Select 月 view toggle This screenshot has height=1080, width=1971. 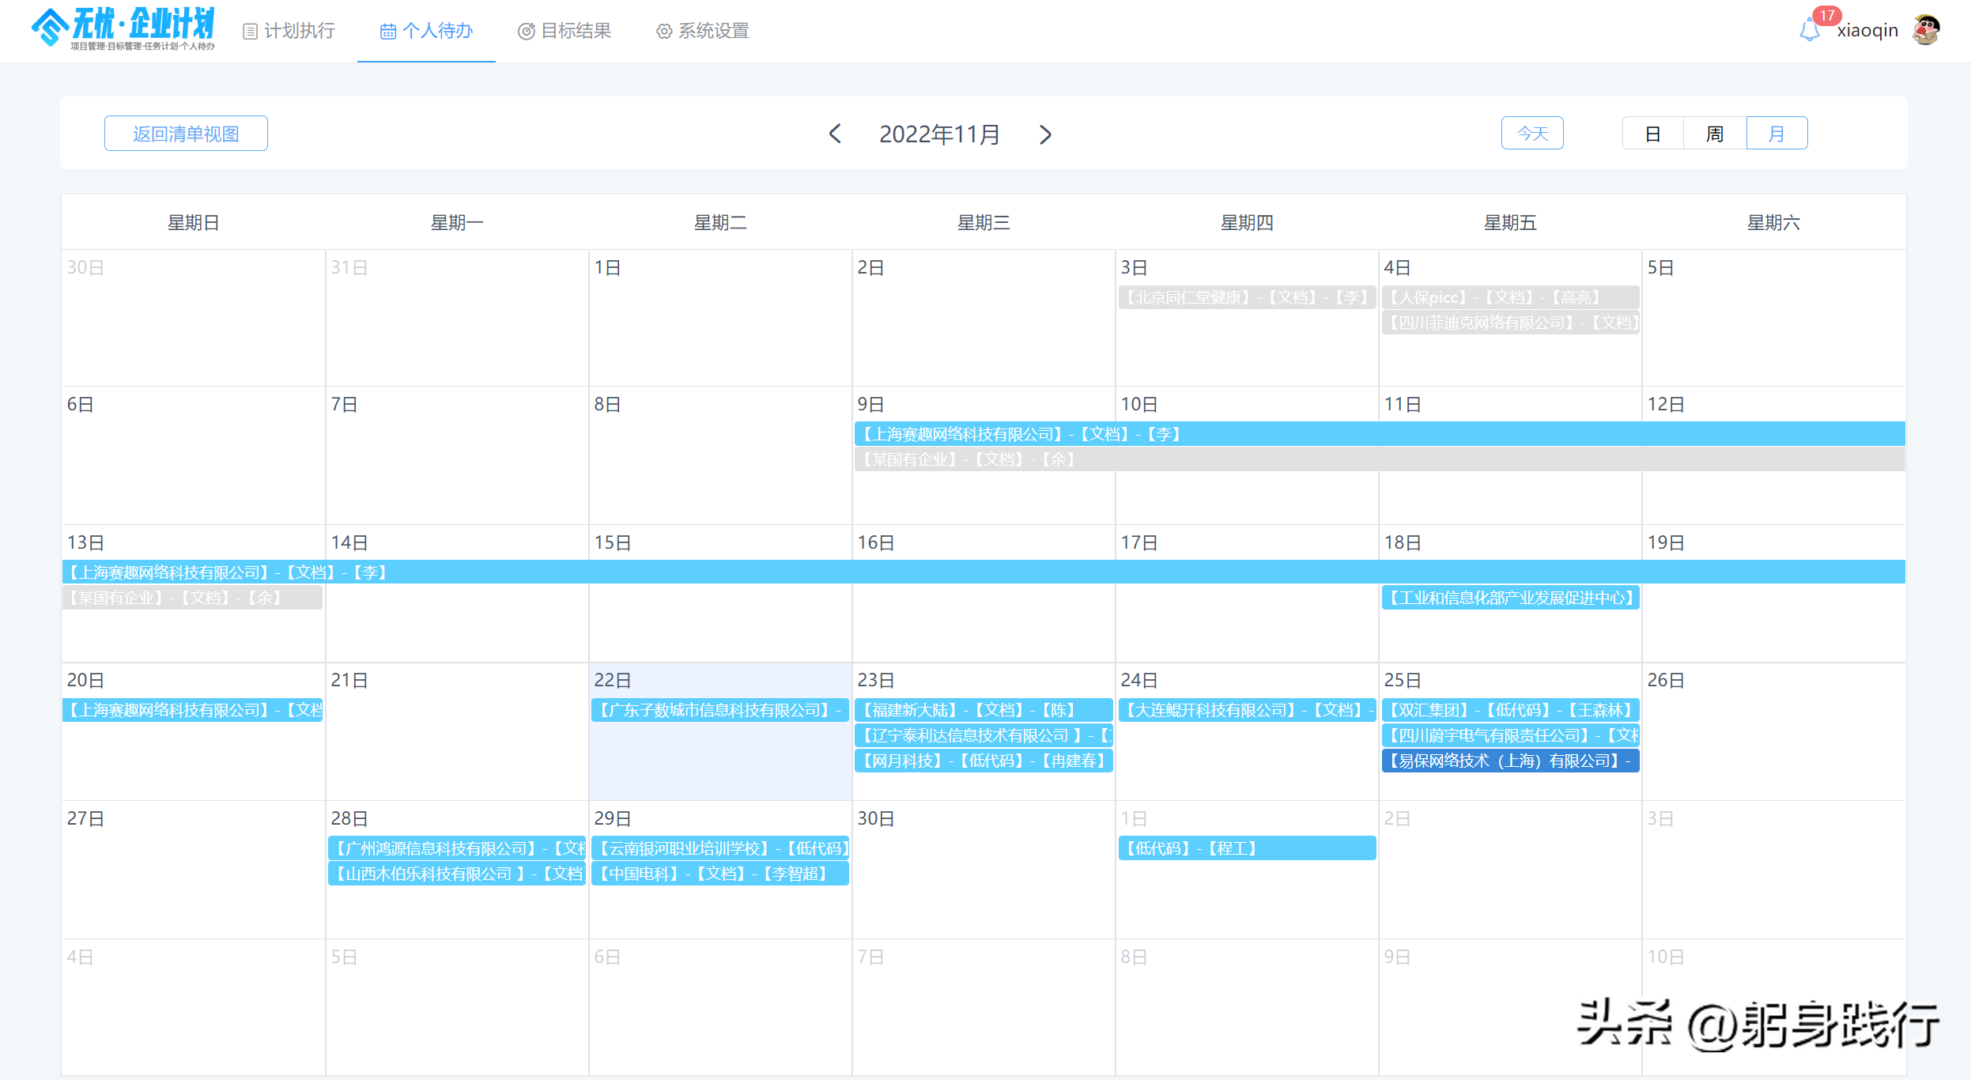click(1777, 134)
